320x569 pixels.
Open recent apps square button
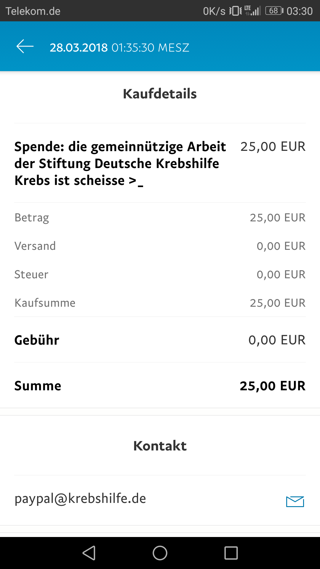point(231,553)
